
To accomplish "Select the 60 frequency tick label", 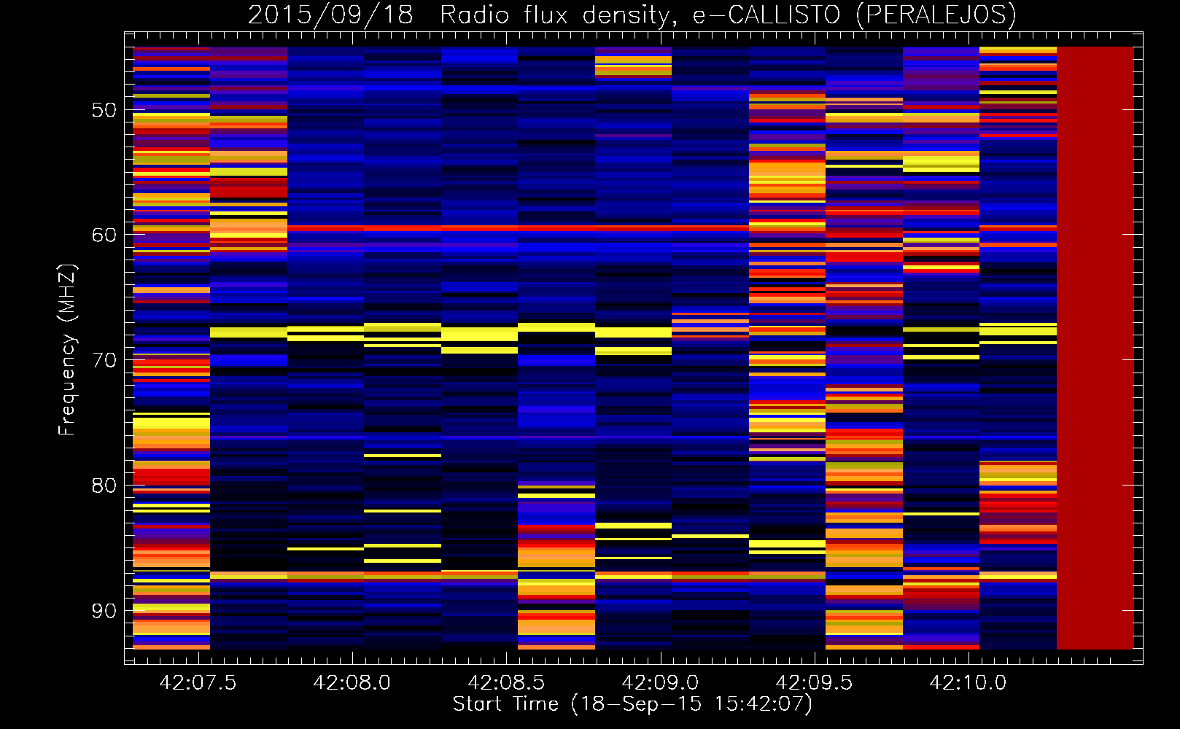I will click(x=104, y=235).
